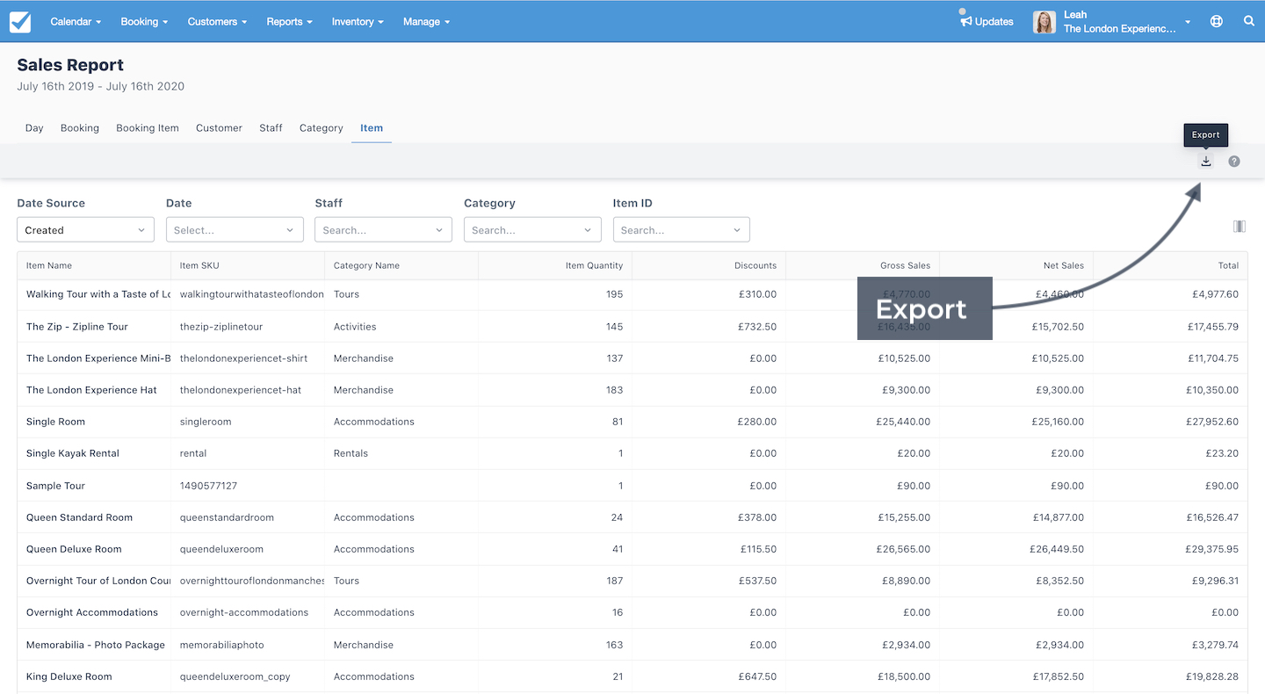Open the Date Source dropdown showing Created
Image resolution: width=1265 pixels, height=694 pixels.
(x=86, y=230)
